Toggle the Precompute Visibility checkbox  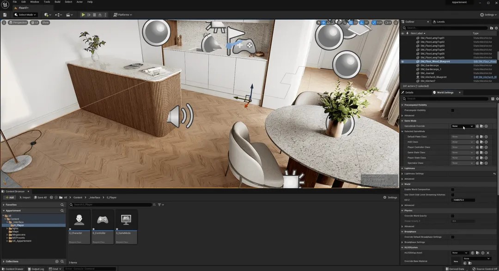click(x=452, y=110)
